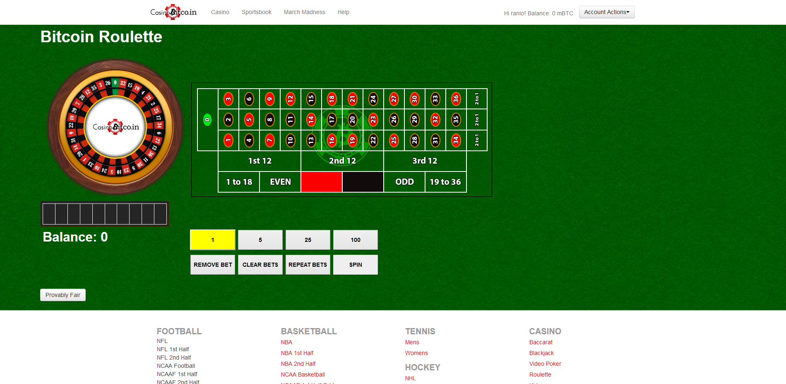This screenshot has width=786, height=384.
Task: Bet on black number 15 chip
Action: pos(311,99)
